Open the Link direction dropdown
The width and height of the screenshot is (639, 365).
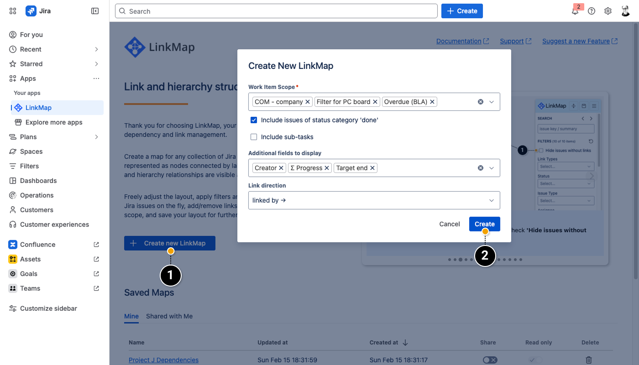click(374, 200)
